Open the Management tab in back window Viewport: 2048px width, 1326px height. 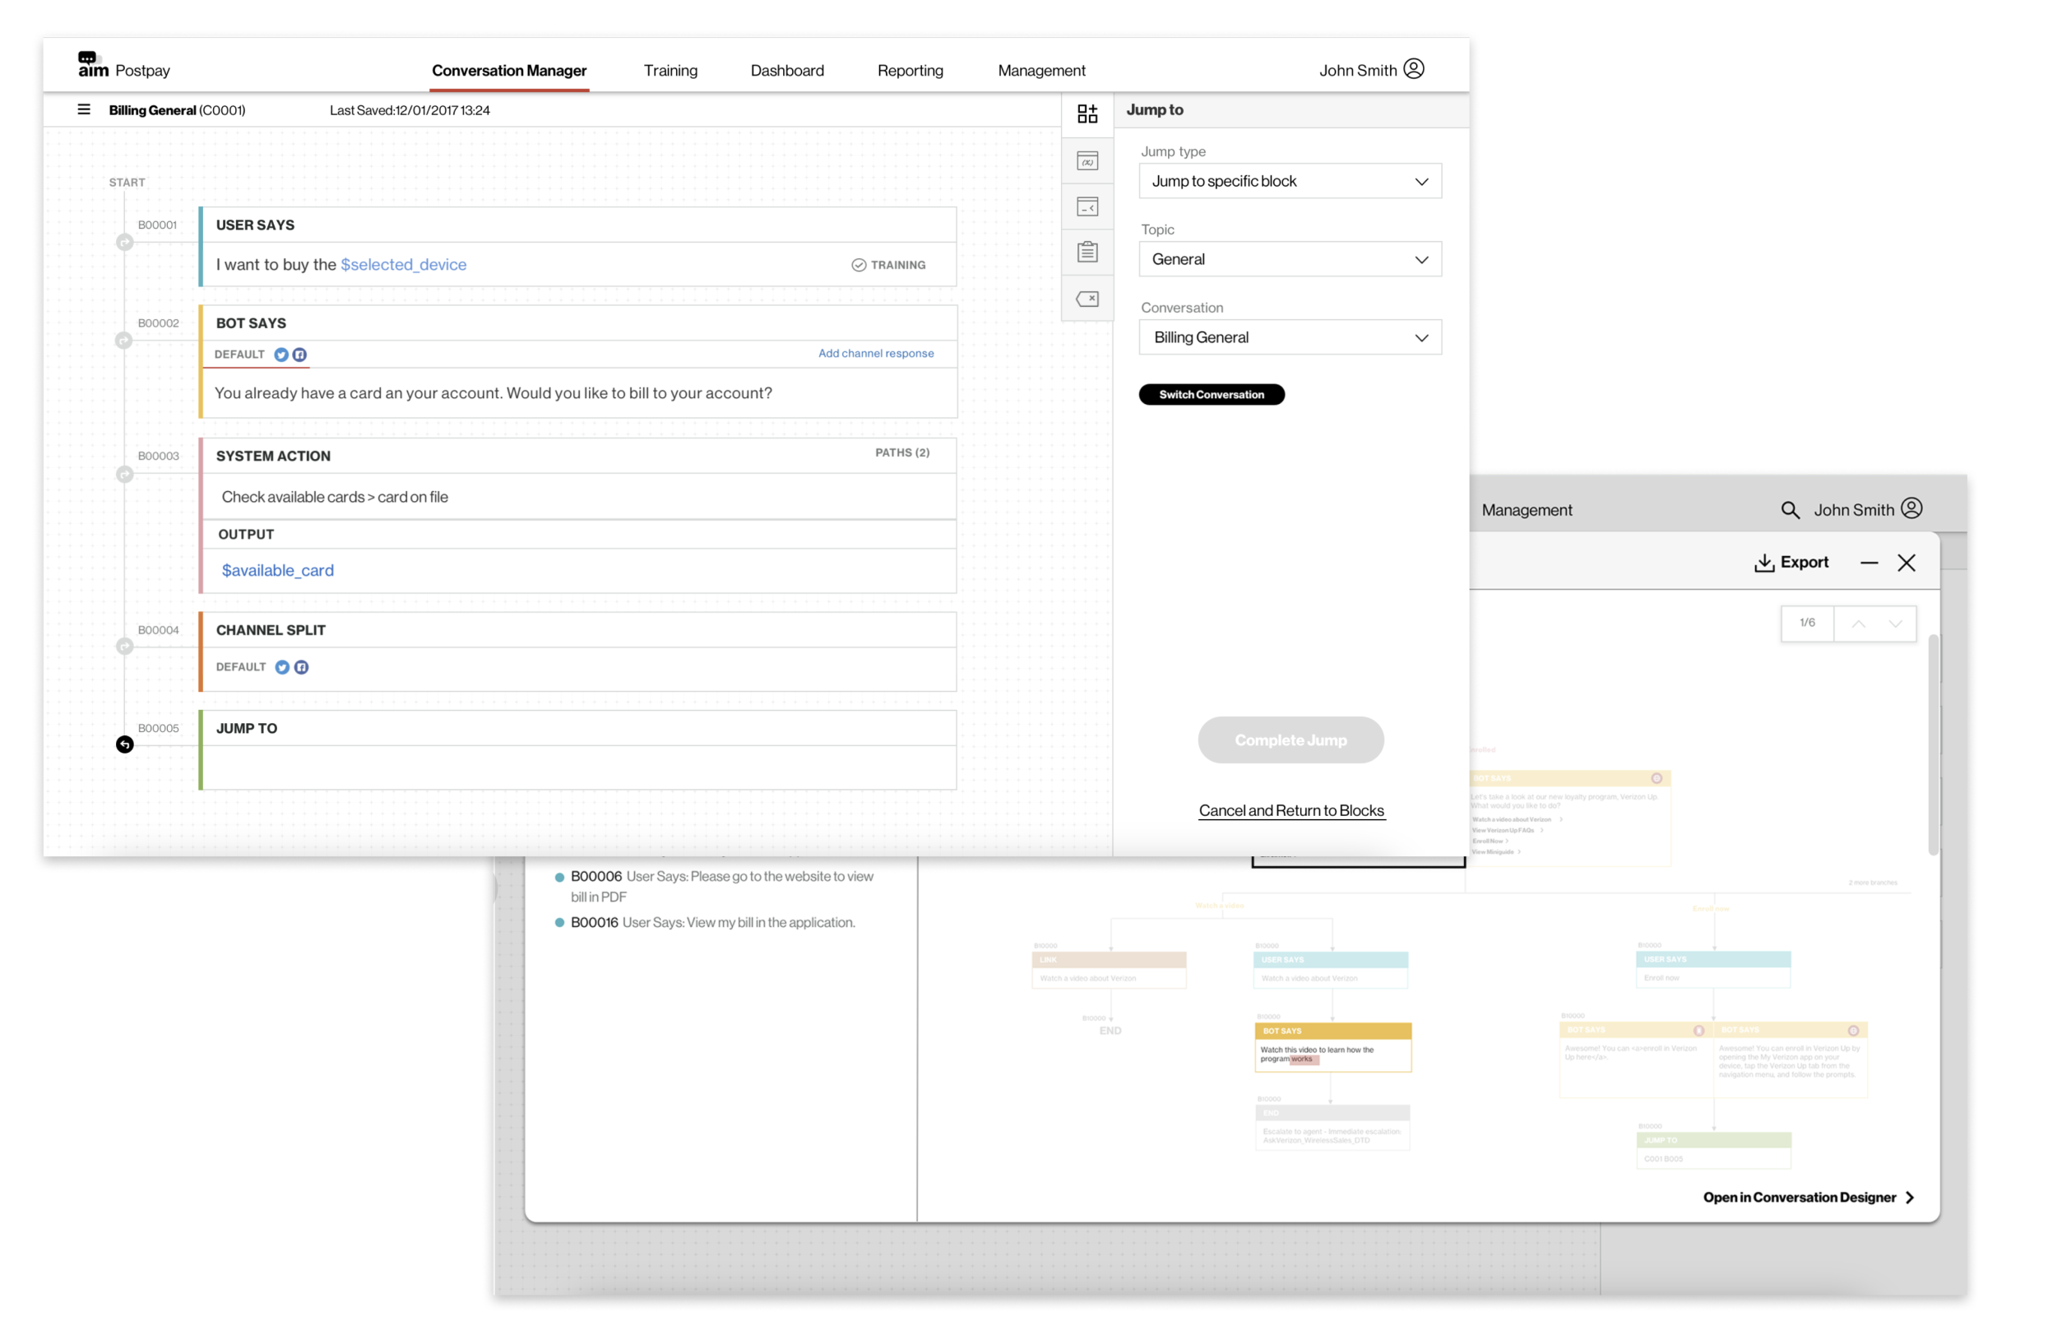(x=1527, y=510)
